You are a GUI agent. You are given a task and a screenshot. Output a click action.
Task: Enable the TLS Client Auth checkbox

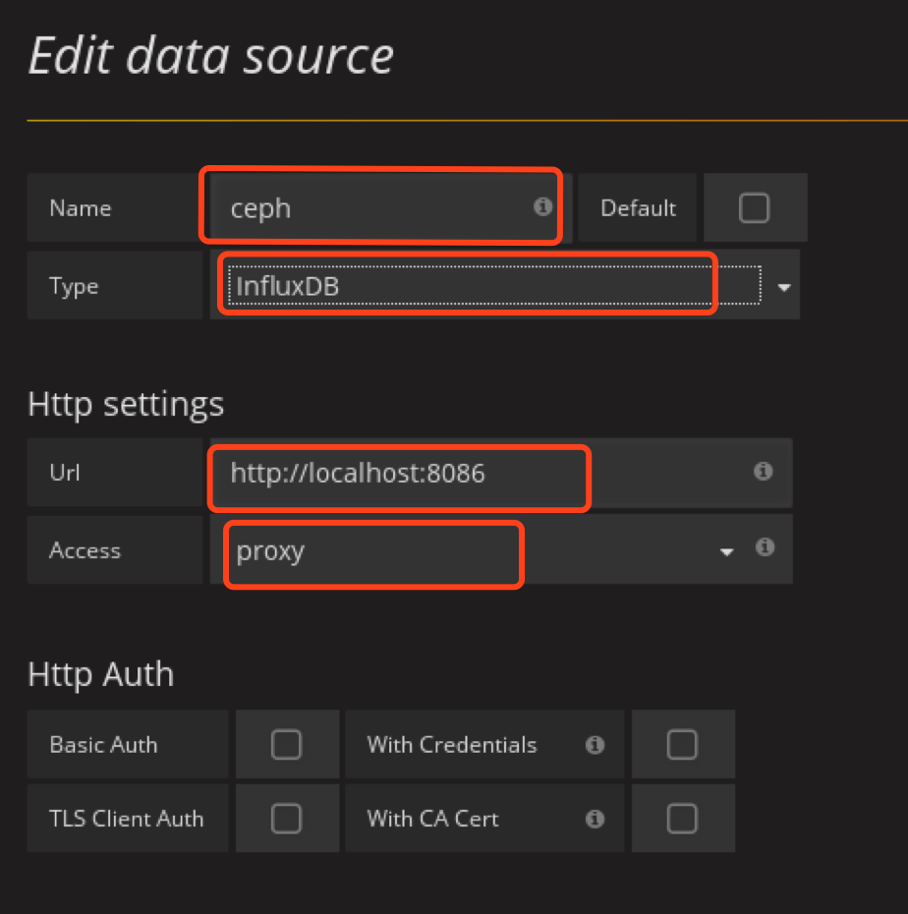pyautogui.click(x=286, y=818)
